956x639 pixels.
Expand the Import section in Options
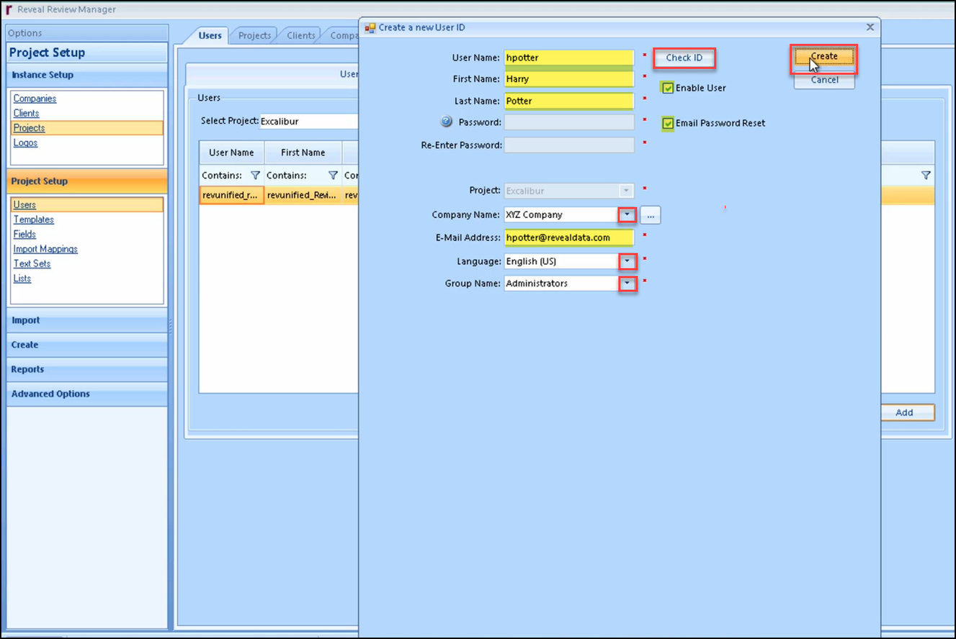point(87,321)
